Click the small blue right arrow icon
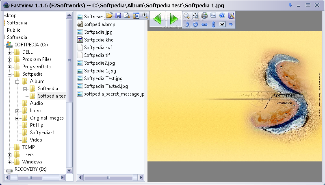The width and height of the screenshot is (325, 185). click(231, 24)
